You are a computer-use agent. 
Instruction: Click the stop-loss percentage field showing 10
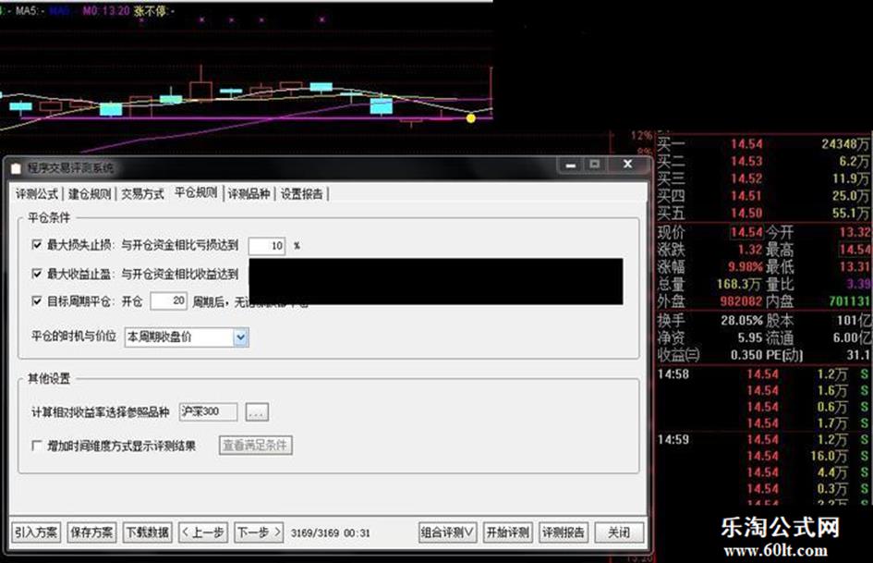266,246
